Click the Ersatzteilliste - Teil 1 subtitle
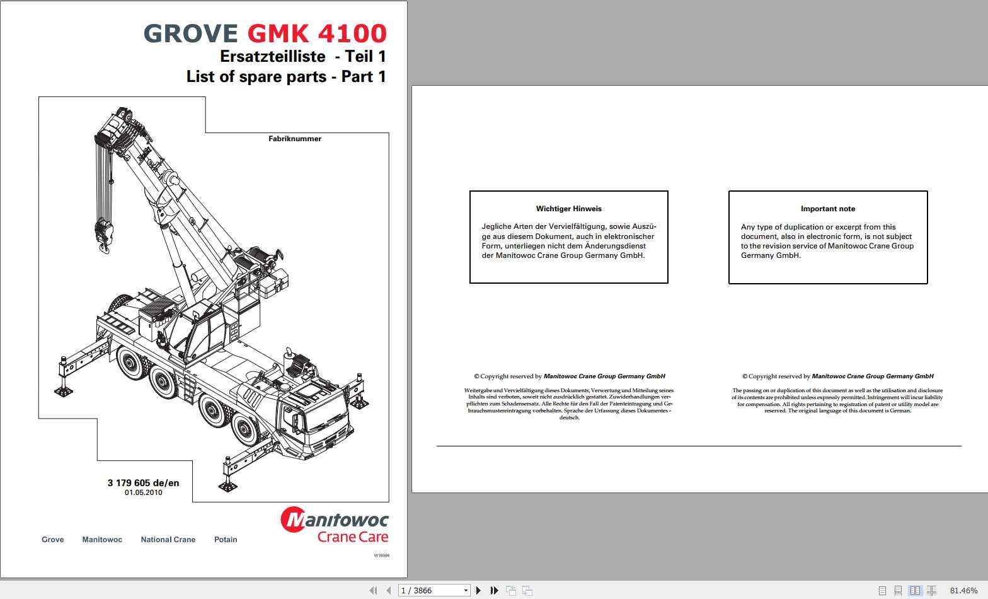 pos(303,56)
